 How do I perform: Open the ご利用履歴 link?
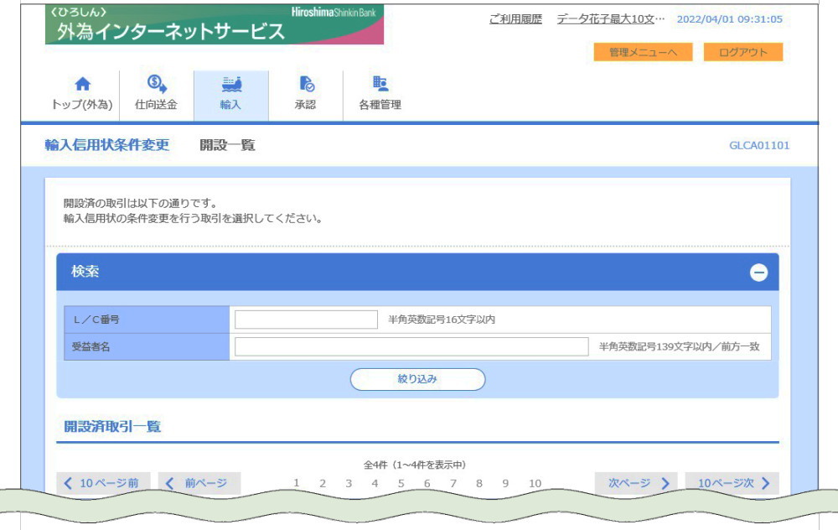[x=515, y=18]
